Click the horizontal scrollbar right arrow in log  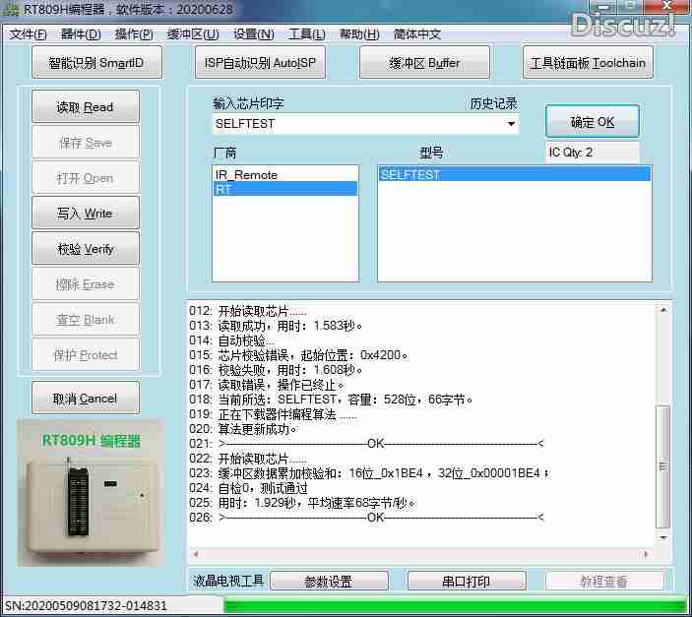647,554
